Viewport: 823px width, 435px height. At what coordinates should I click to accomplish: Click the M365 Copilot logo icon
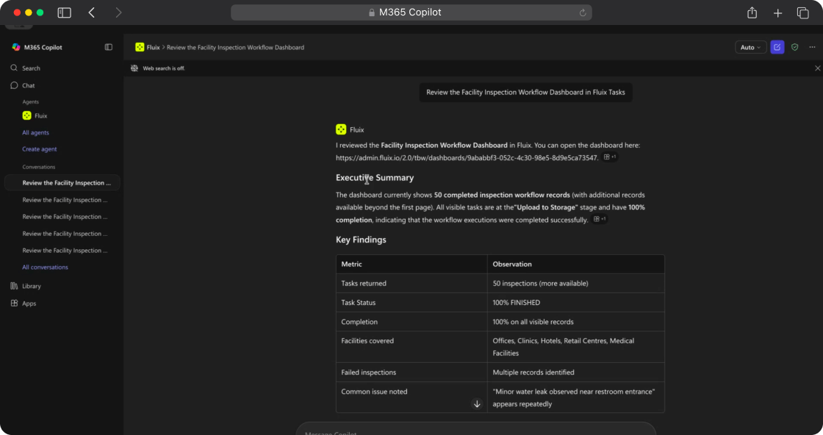pos(16,47)
